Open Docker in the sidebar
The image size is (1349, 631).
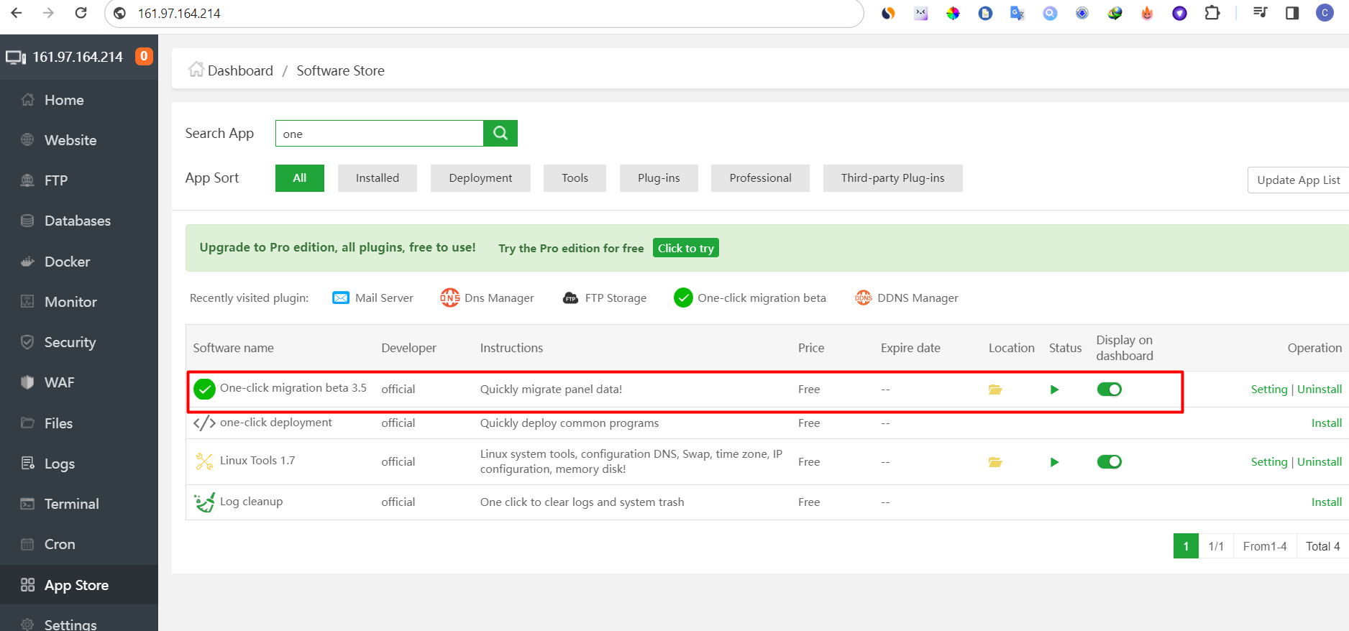[x=67, y=262]
